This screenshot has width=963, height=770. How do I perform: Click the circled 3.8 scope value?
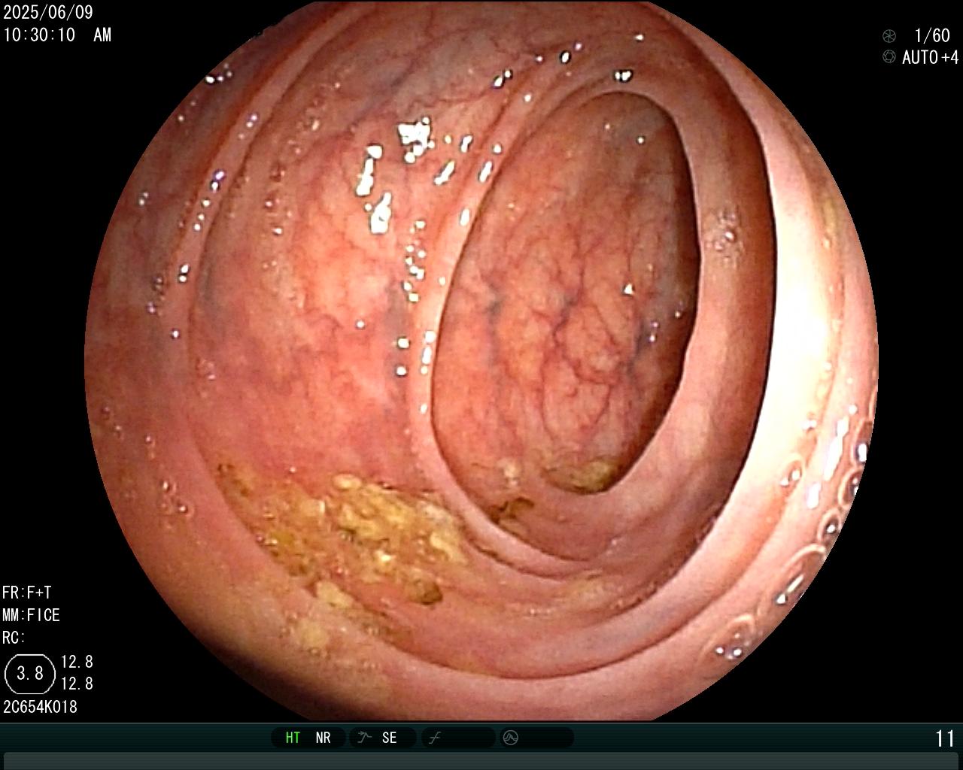(30, 673)
